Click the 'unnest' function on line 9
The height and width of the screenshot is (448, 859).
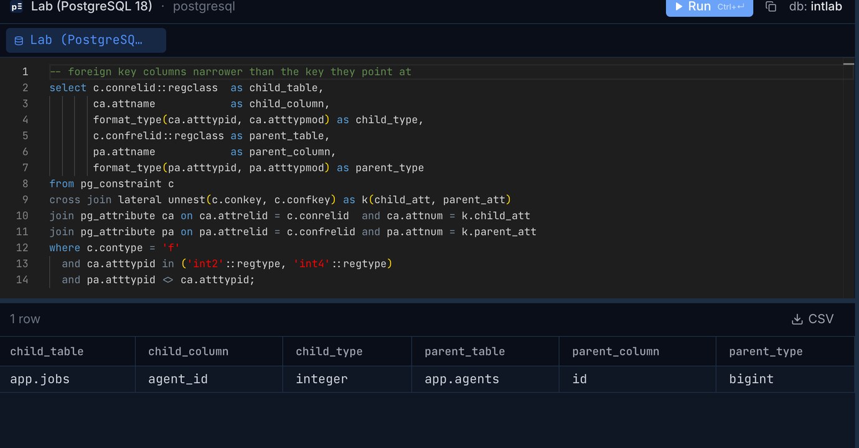(187, 199)
